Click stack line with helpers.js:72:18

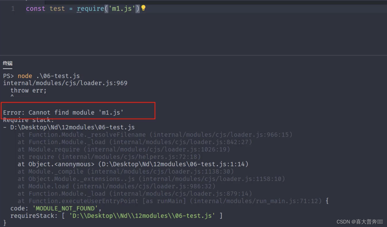click(109, 157)
